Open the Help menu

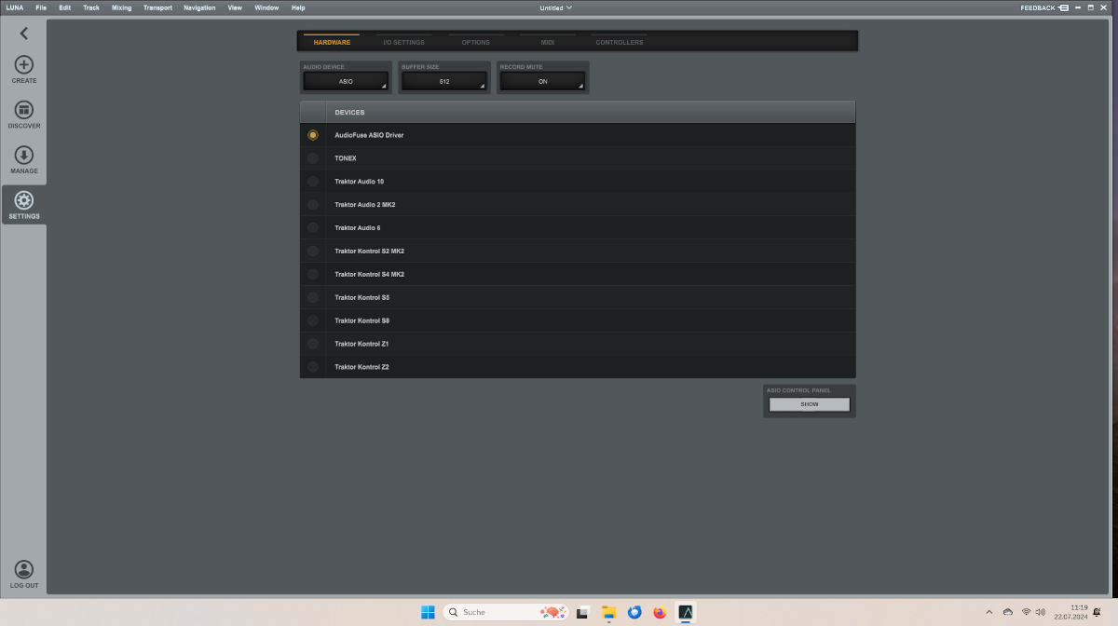pyautogui.click(x=298, y=7)
